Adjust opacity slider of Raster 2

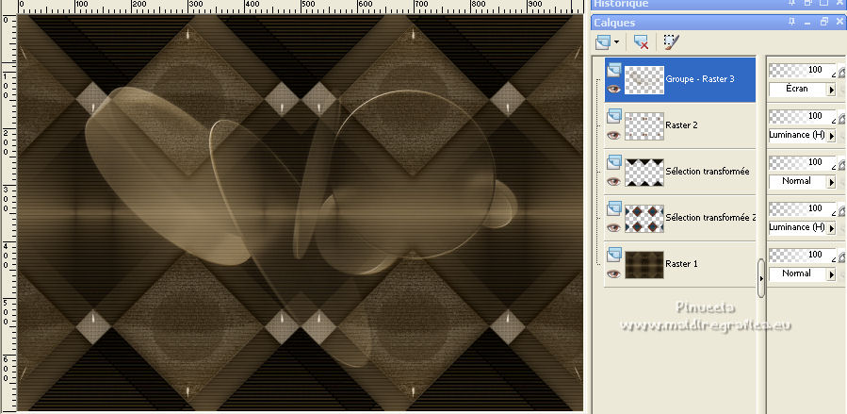(802, 116)
